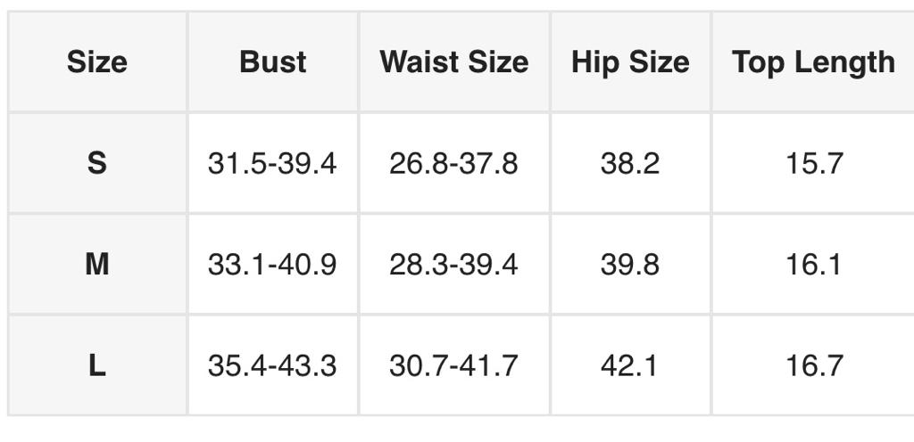Click hip size value 38.2

[630, 164]
